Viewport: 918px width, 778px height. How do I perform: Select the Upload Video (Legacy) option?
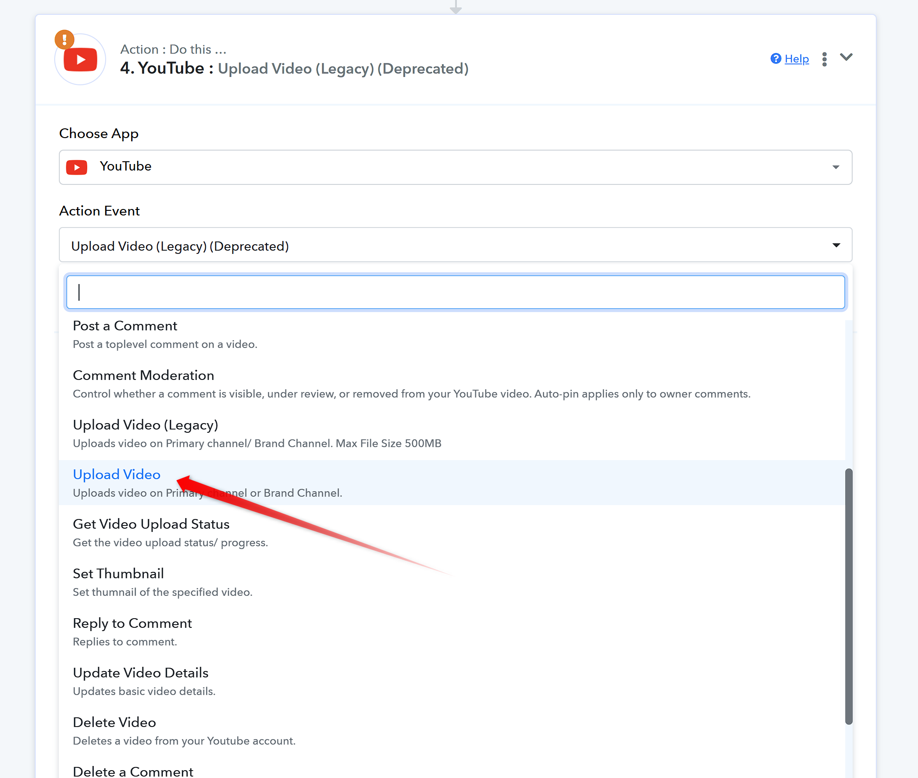pos(452,434)
